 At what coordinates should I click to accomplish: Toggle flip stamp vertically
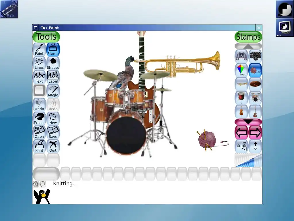click(255, 146)
